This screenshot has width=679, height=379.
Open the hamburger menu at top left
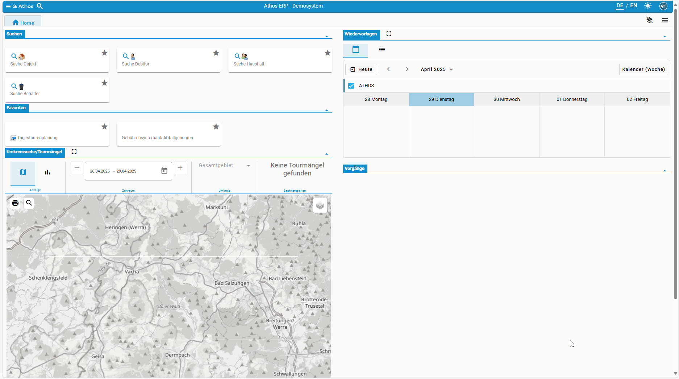(8, 6)
